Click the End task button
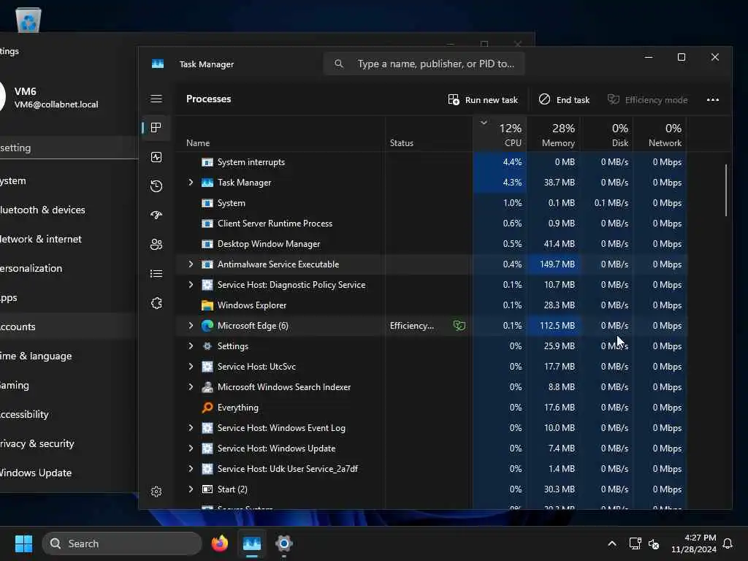 (565, 99)
